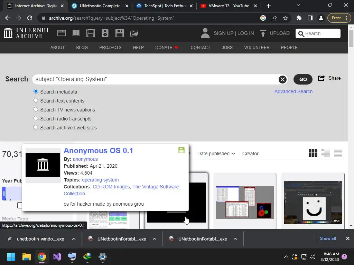Switch to TechSpot browser tab
The image size is (354, 265).
click(x=165, y=6)
